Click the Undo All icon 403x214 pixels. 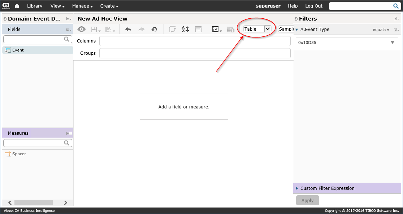click(154, 30)
